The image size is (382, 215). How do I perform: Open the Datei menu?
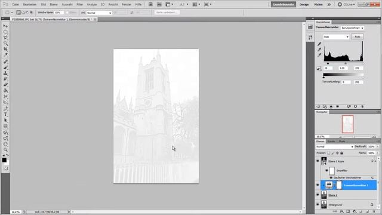coord(16,4)
